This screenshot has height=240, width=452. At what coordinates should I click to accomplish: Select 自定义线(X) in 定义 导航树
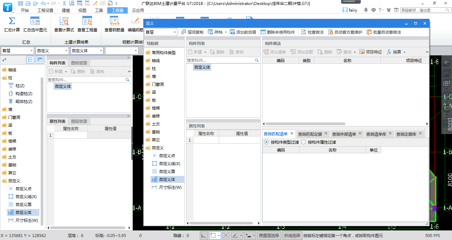tap(170, 163)
